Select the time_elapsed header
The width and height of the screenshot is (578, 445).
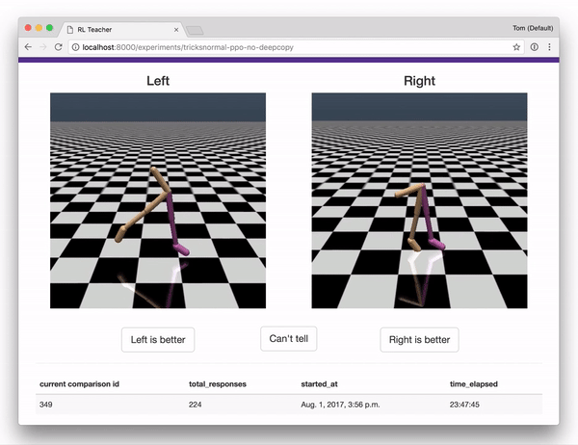point(474,384)
